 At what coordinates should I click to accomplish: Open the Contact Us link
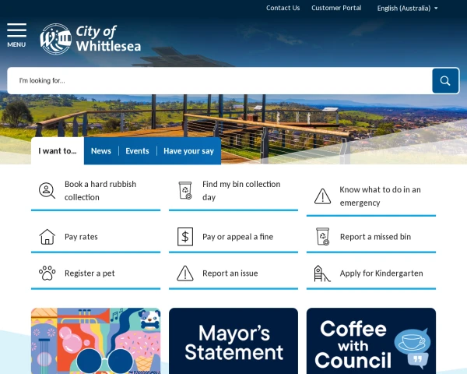283,8
